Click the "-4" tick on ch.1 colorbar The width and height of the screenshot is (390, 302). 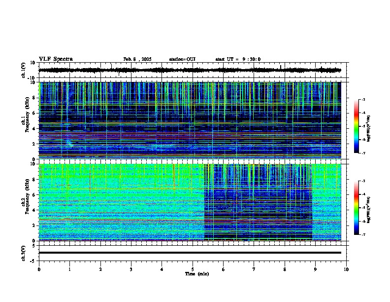click(363, 113)
